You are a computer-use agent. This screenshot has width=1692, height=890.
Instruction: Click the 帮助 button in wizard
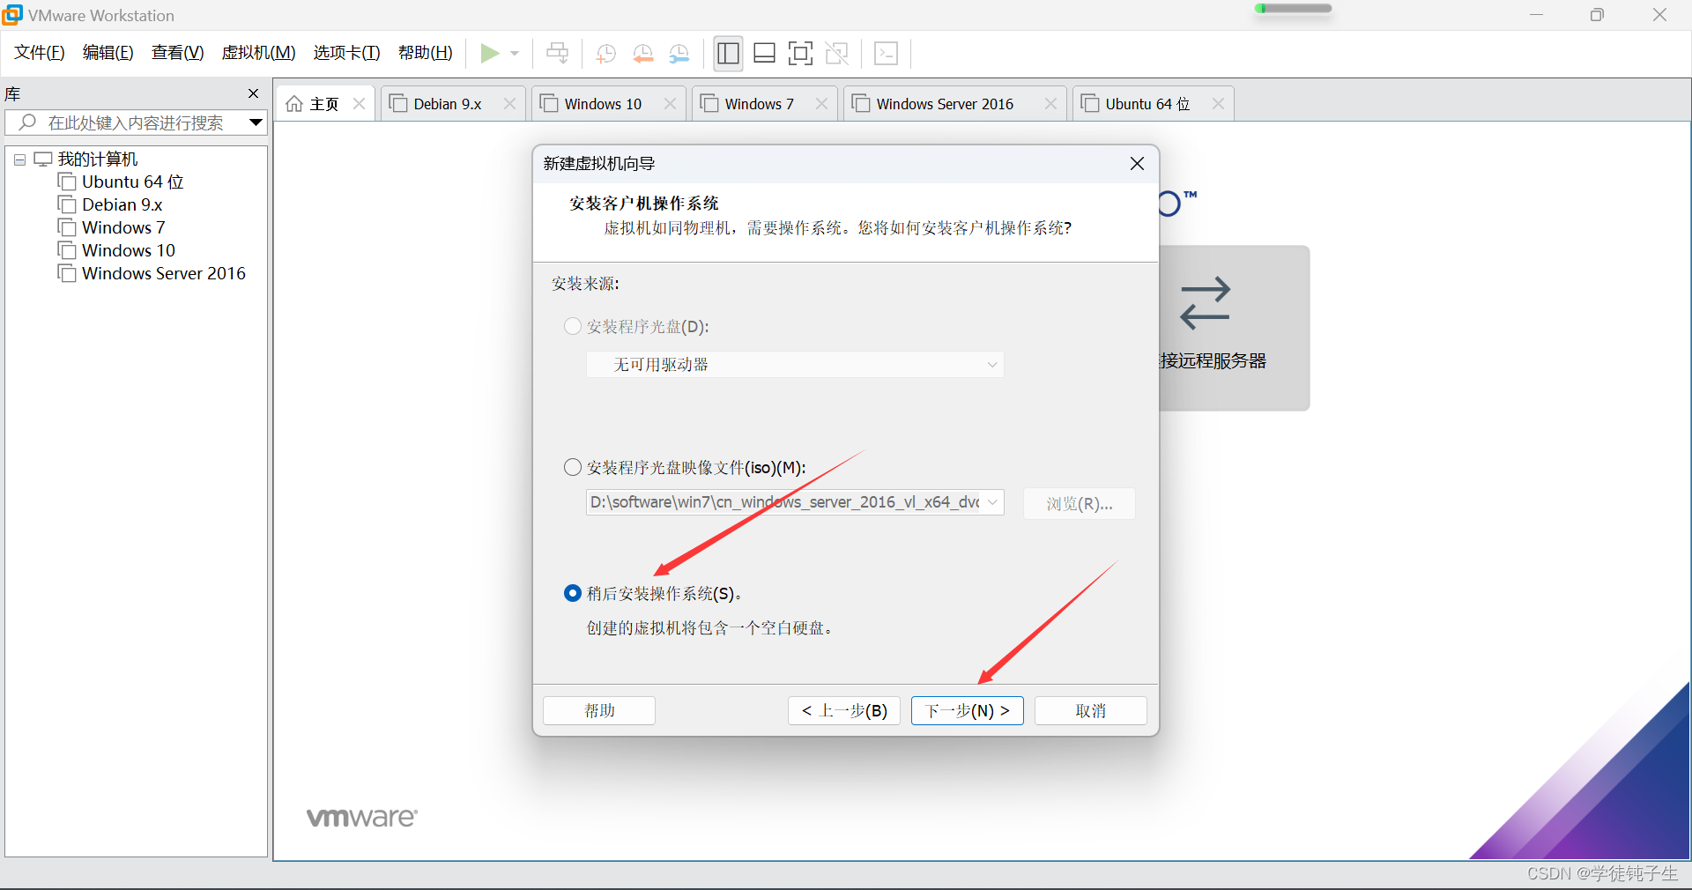(599, 710)
